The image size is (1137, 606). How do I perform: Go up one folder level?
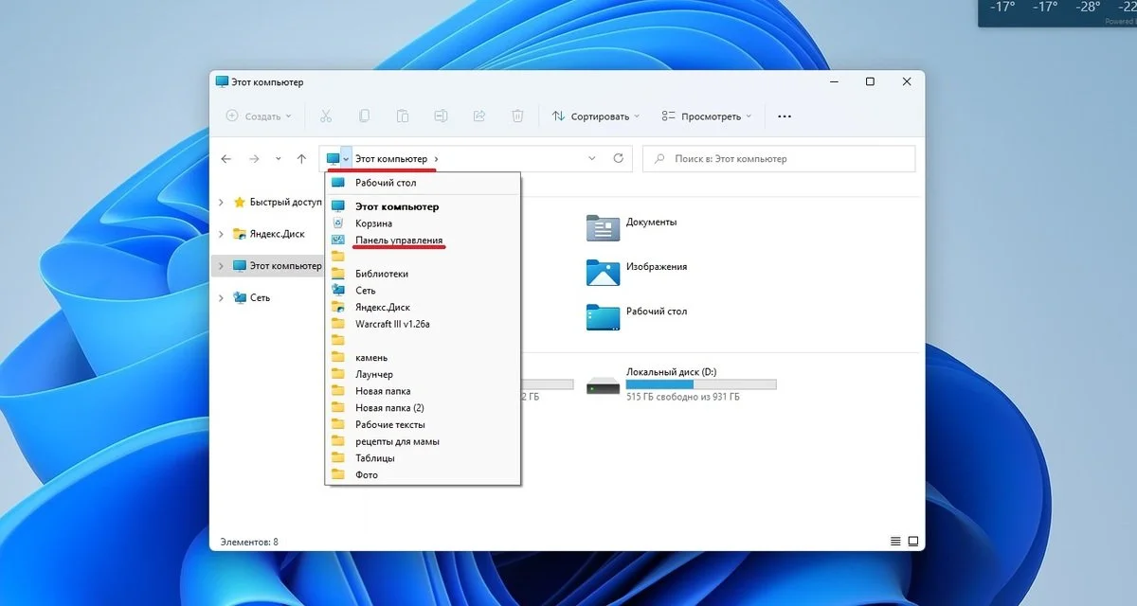[301, 159]
